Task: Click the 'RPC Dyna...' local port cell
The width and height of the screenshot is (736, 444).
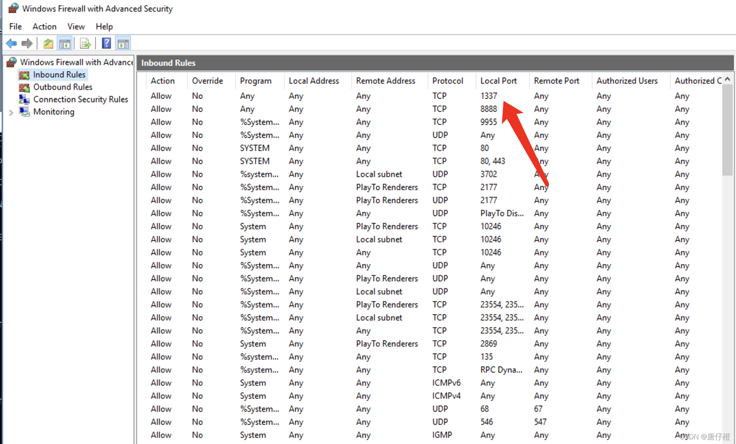Action: 501,370
